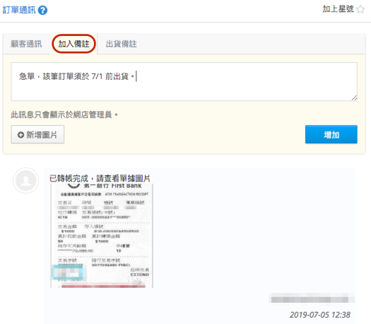This screenshot has width=371, height=324.
Task: Star this order with the 加上星號 star icon
Action: (x=360, y=9)
